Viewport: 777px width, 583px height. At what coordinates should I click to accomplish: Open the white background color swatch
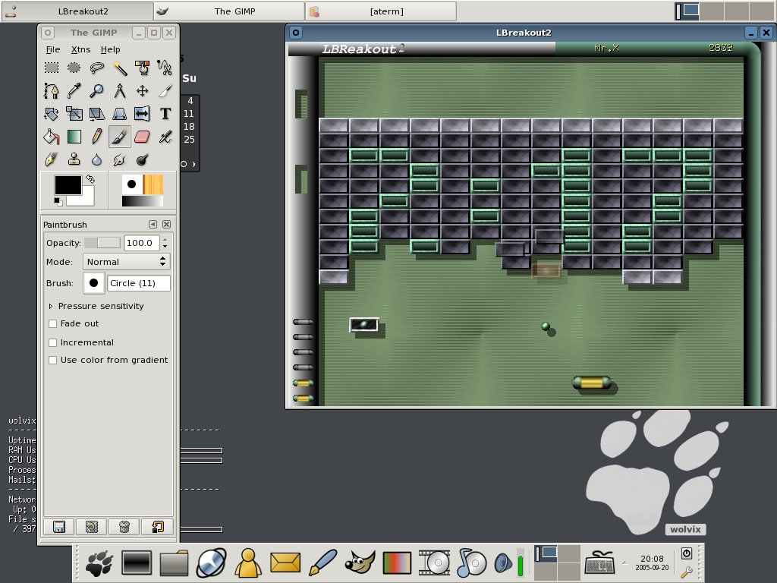[87, 200]
